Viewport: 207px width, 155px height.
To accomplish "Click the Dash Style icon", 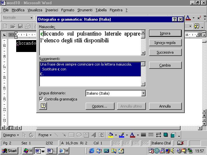I will pos(151,135).
